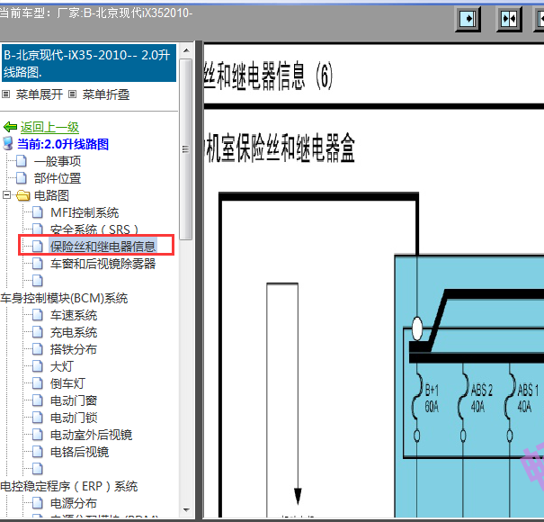
Task: Click document icon beside 车速系统
Action: pos(38,315)
